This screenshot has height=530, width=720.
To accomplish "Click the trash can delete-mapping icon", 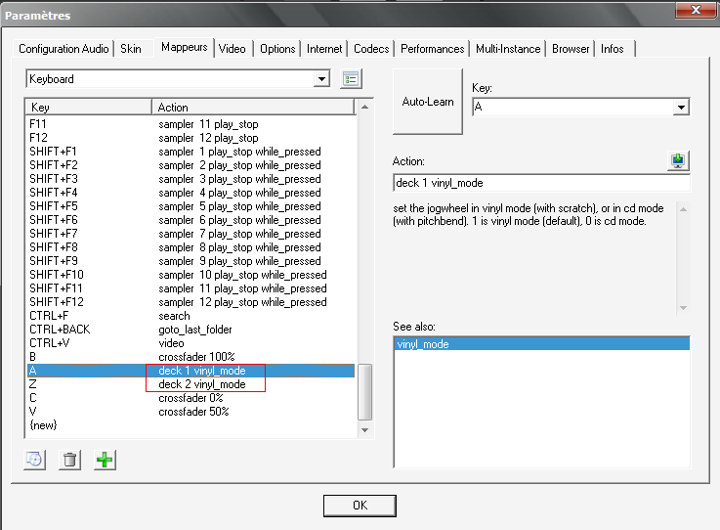I will pyautogui.click(x=69, y=460).
